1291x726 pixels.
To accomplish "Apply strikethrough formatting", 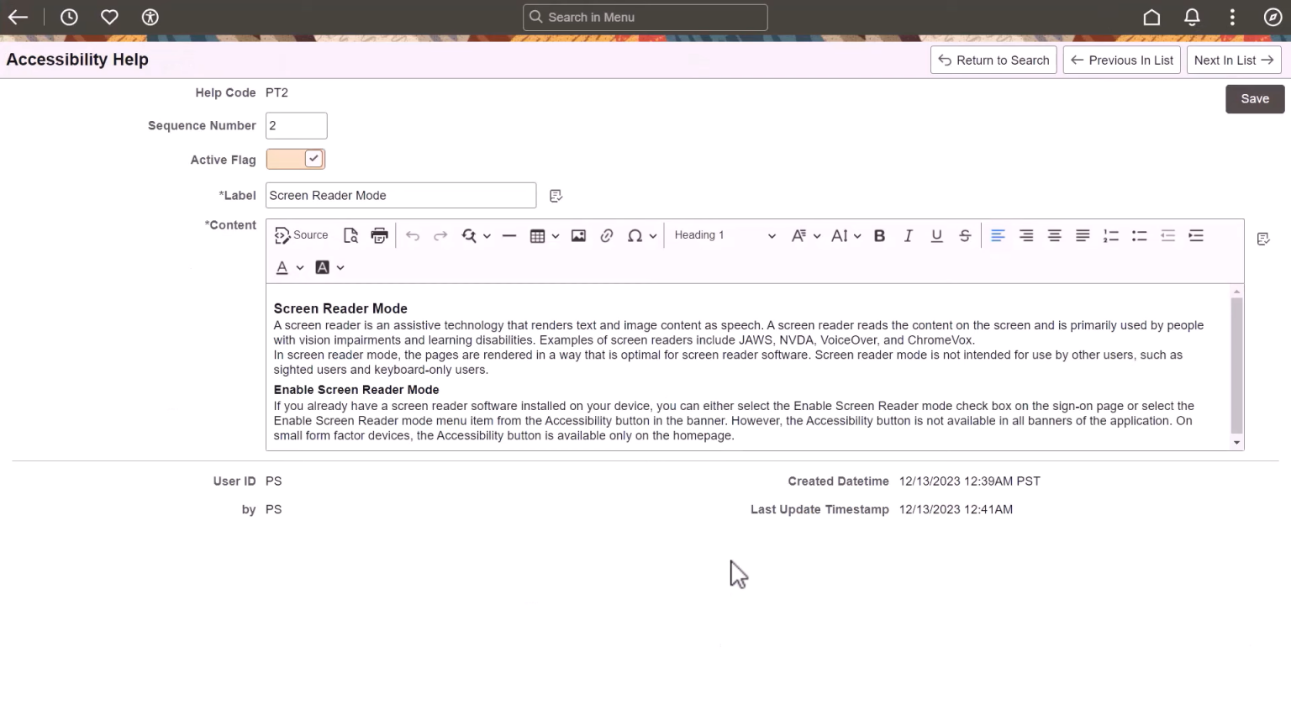I will coord(965,235).
